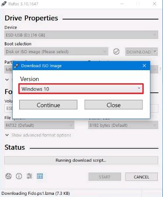The width and height of the screenshot is (163, 197).
Task: Open language selection globe icon
Action: tap(8, 176)
